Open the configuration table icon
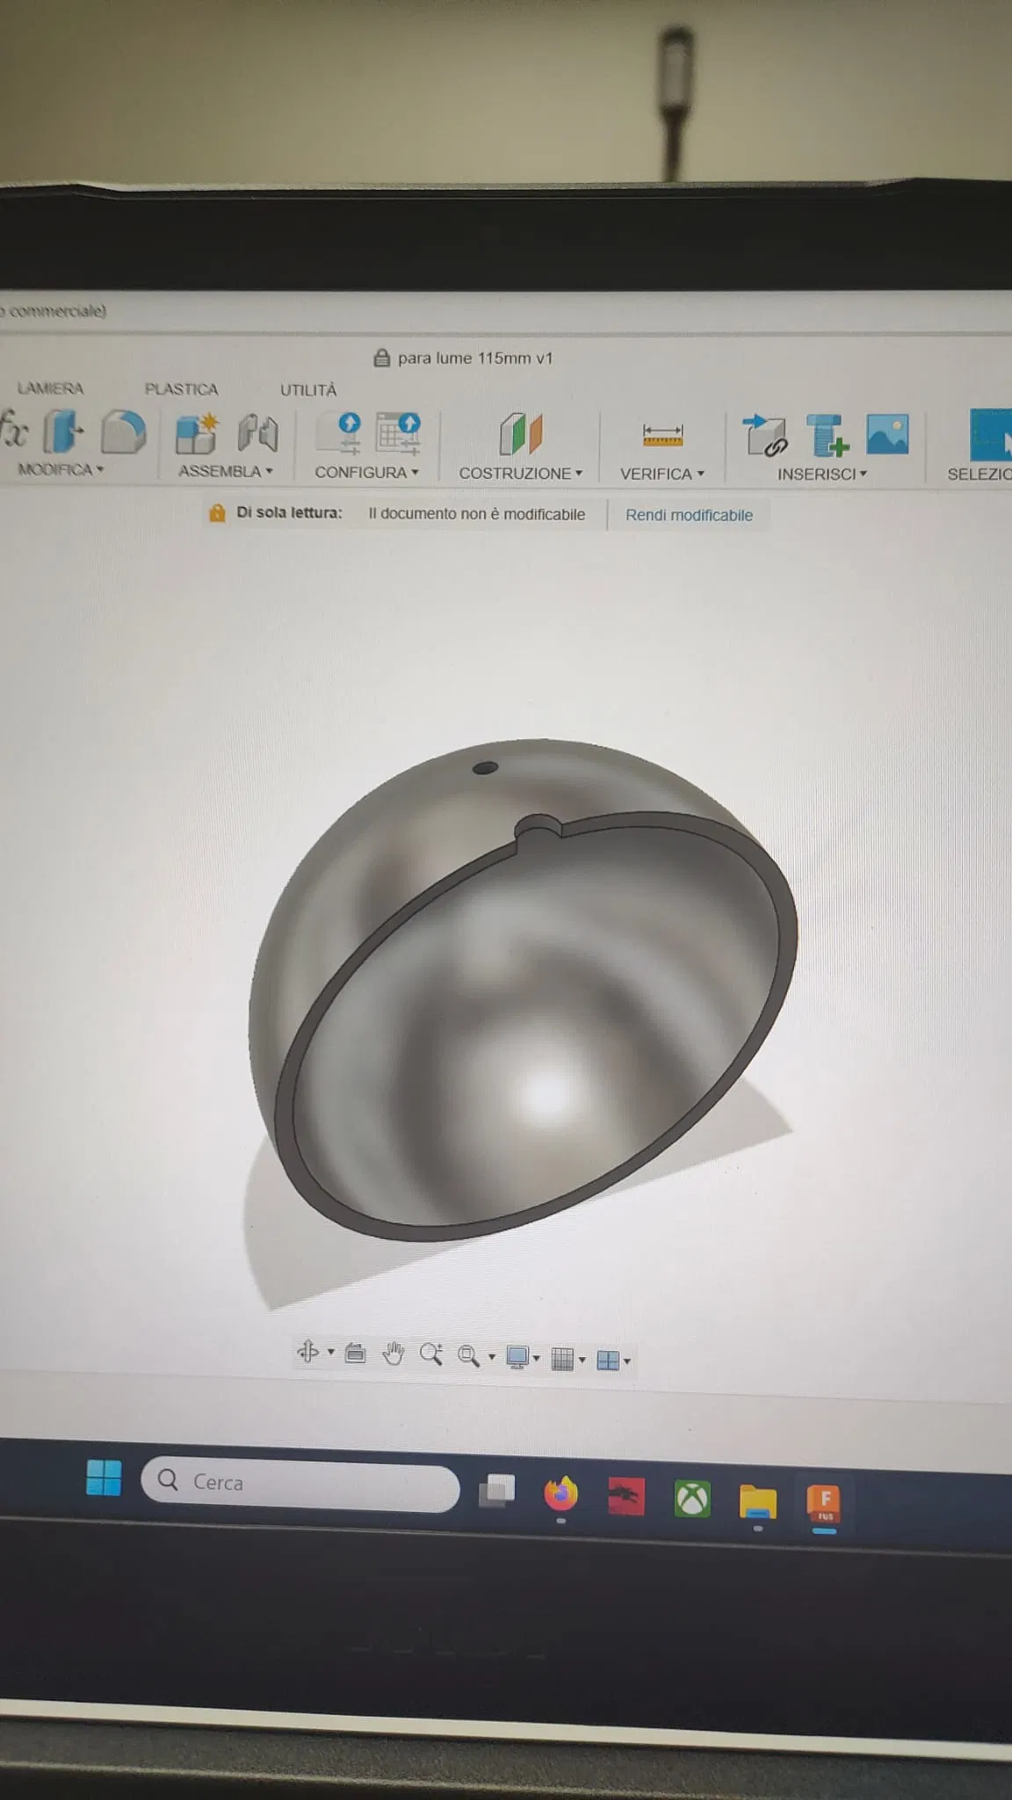 (x=399, y=434)
